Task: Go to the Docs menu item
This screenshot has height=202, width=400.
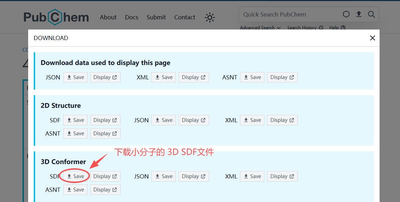Action: coord(131,17)
